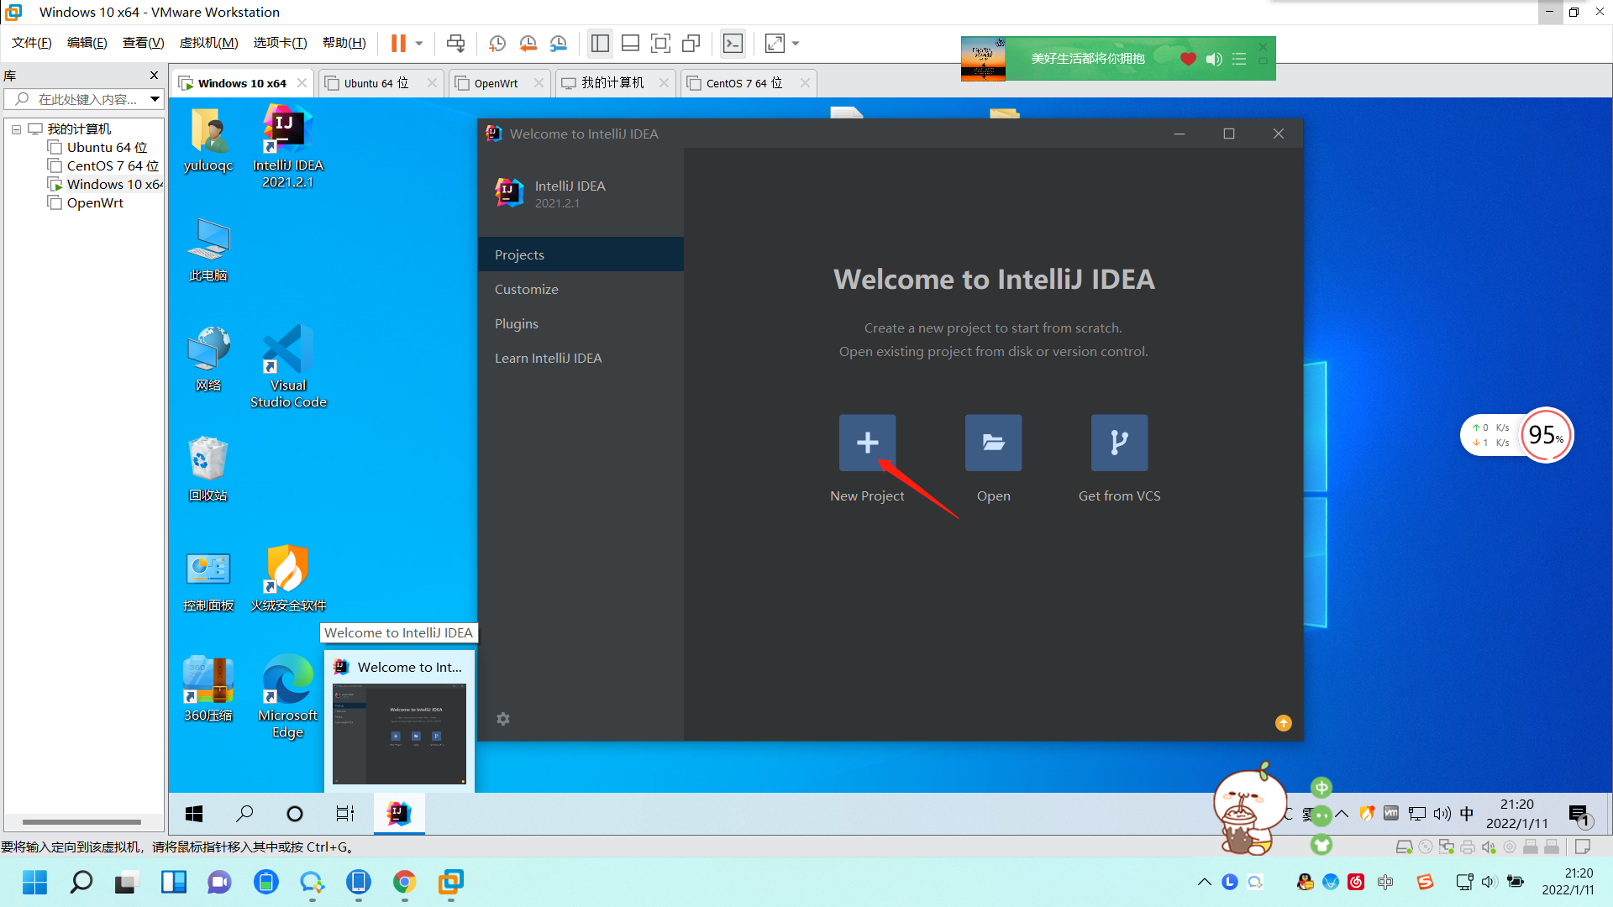Image resolution: width=1613 pixels, height=907 pixels.
Task: Select the 火绒安全软件 desktop icon
Action: coord(288,579)
